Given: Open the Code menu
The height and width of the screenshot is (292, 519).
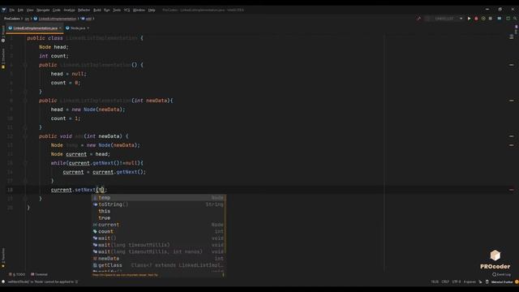Looking at the screenshot, I should 57,10.
